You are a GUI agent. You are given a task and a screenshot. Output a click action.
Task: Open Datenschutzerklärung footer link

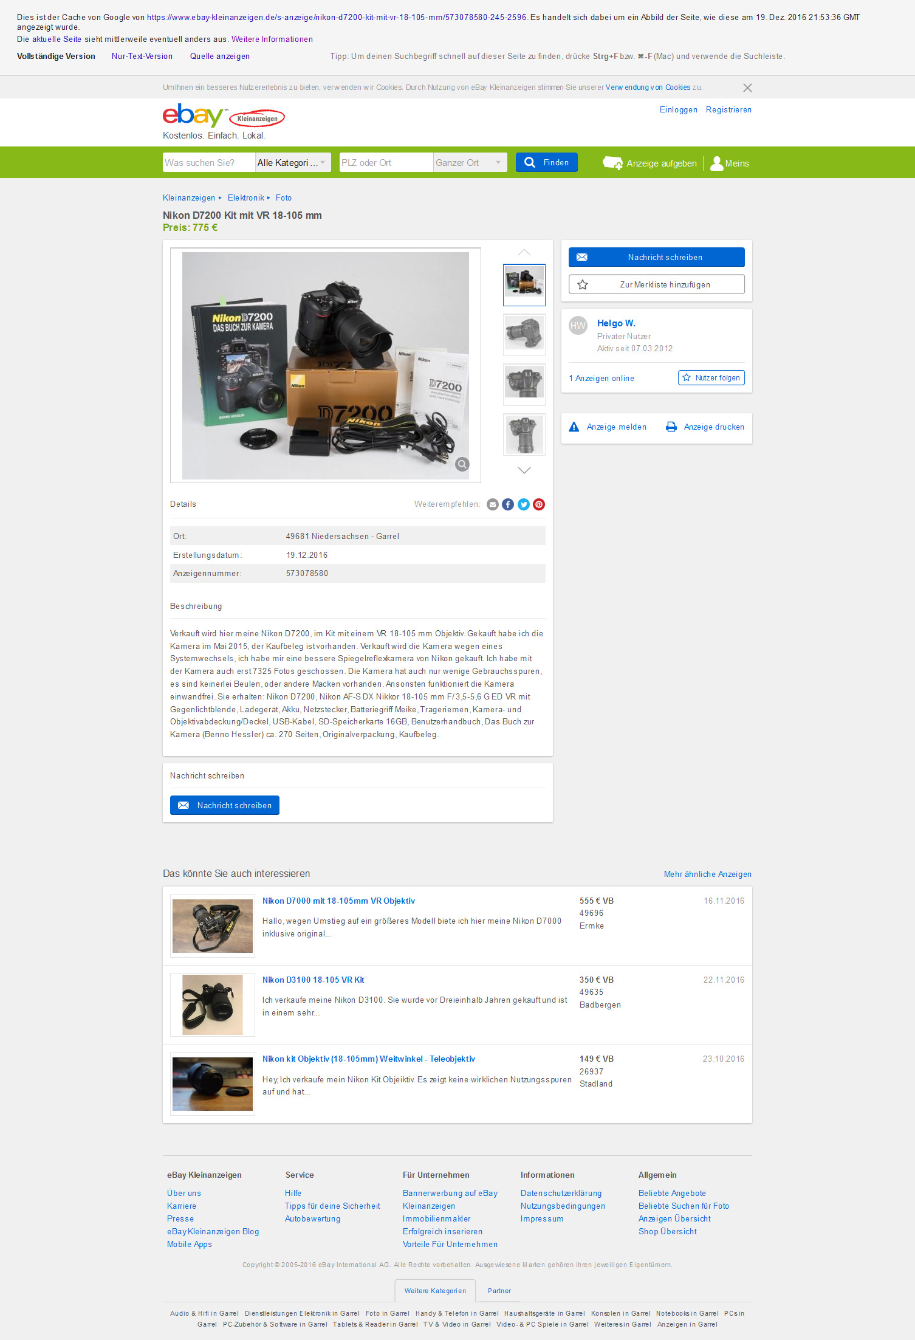[x=561, y=1193]
